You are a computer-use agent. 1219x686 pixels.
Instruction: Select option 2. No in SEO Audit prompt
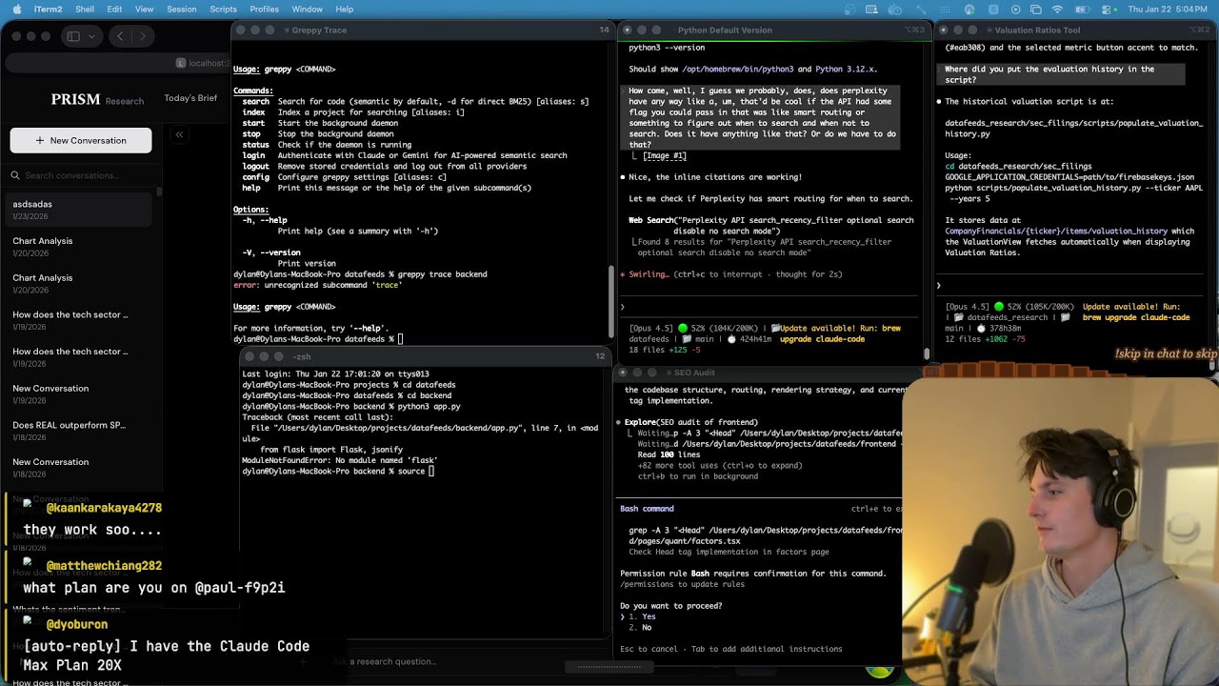coord(640,628)
